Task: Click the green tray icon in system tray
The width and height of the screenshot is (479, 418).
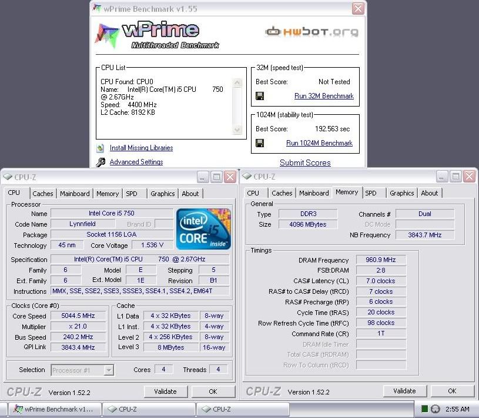Action: click(424, 409)
